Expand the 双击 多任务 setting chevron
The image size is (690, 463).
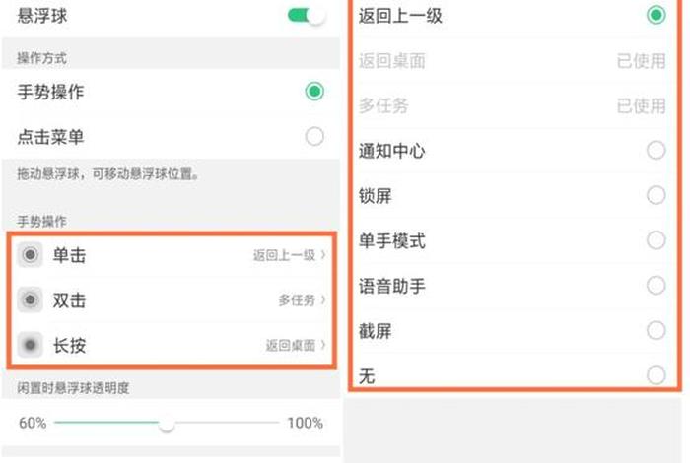coord(321,299)
